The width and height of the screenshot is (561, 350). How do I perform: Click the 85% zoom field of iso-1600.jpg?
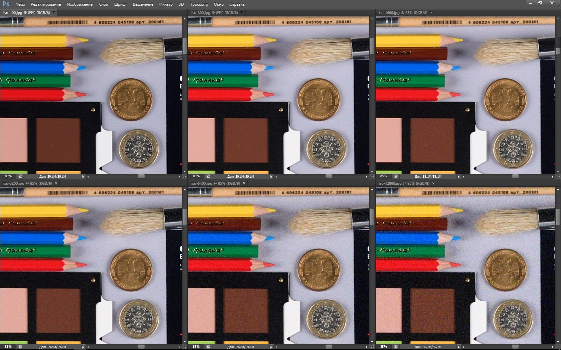[x=384, y=176]
